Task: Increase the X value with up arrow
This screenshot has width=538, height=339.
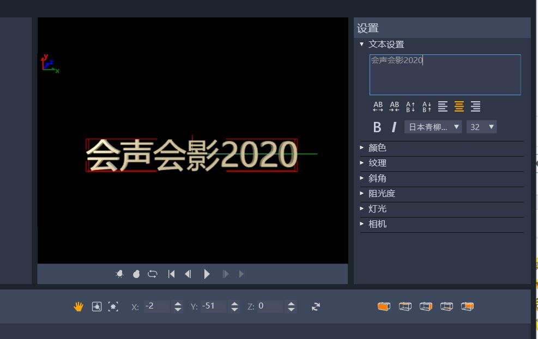Action: coord(178,303)
